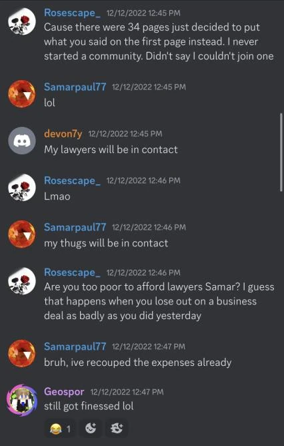Click the Rosescape_ username on the top message
The height and width of the screenshot is (446, 284).
coord(72,13)
